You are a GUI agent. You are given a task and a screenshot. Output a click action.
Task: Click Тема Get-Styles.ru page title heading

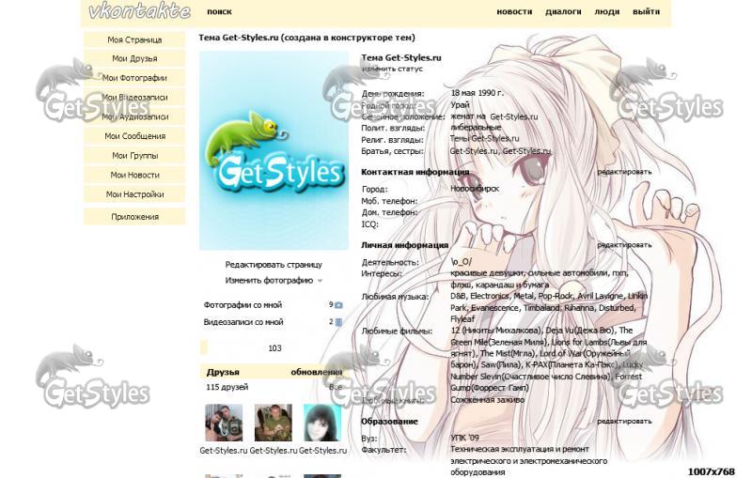pos(306,38)
